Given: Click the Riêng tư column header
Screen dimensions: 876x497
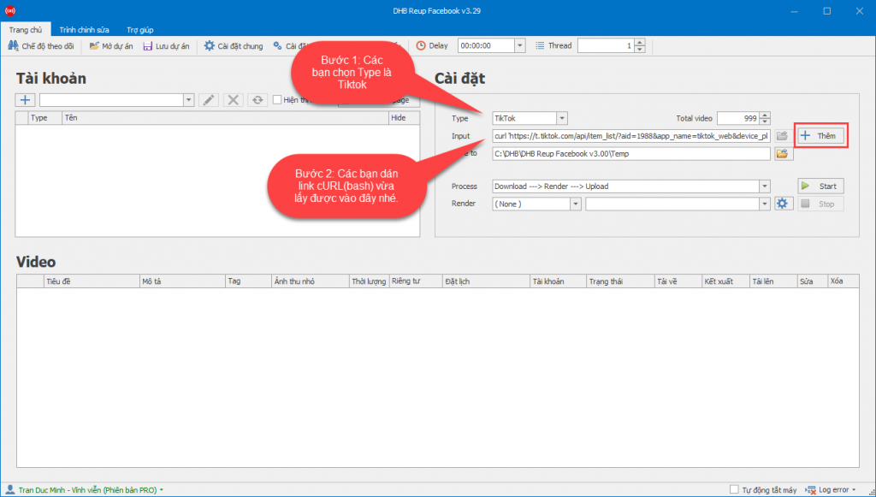Looking at the screenshot, I should point(416,281).
